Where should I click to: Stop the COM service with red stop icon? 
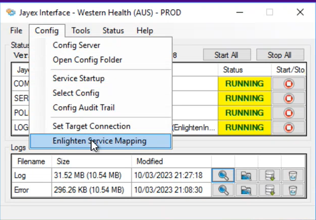click(289, 83)
